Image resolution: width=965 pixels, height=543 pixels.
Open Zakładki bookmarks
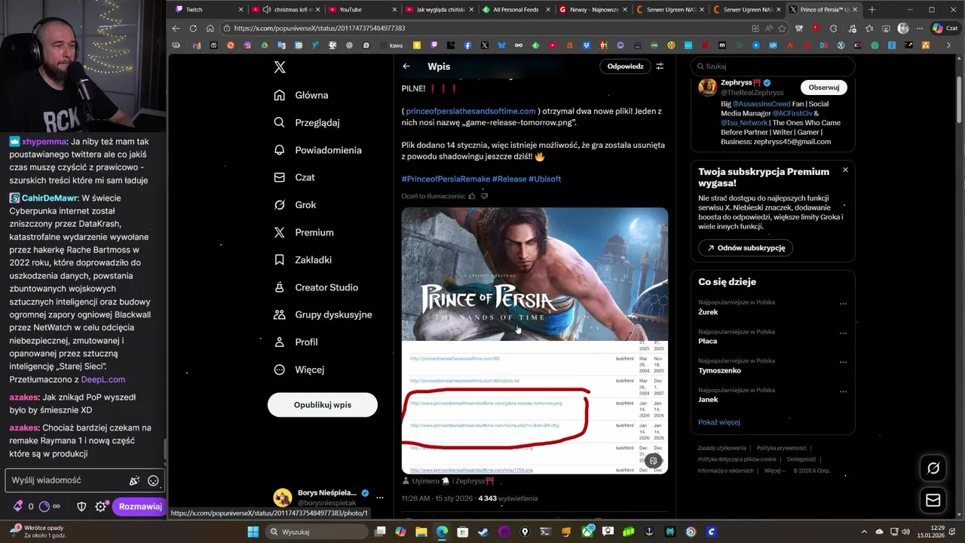303,259
